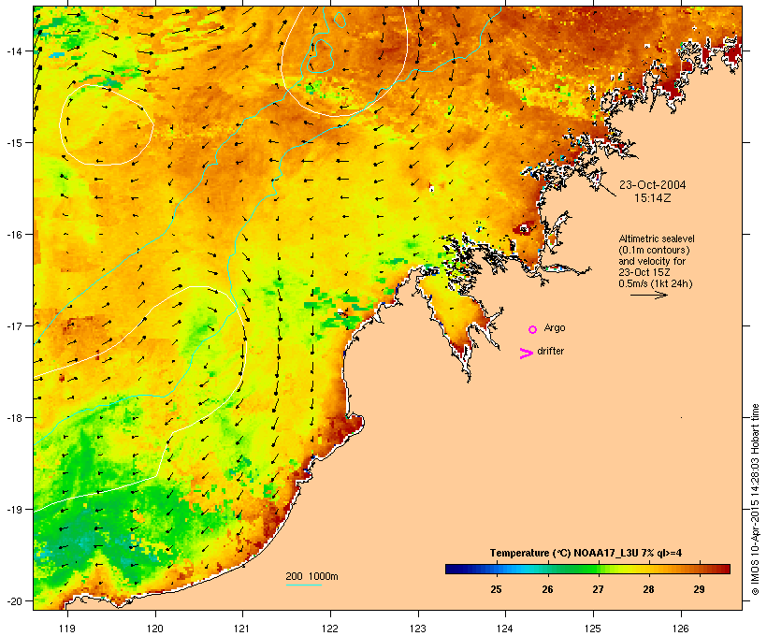Click the latitude label '-15'
767x636 pixels.
[x=14, y=143]
